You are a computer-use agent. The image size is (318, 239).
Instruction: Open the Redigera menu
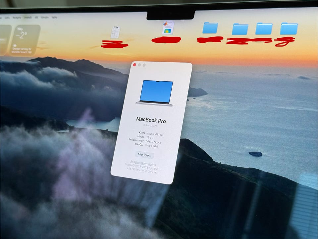coord(17,18)
